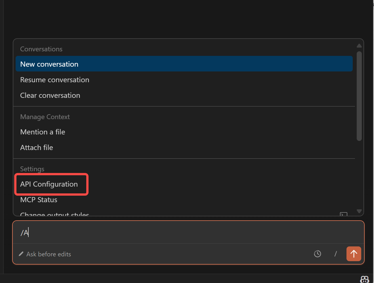This screenshot has height=283, width=374.
Task: Choose Resume conversation
Action: [55, 80]
